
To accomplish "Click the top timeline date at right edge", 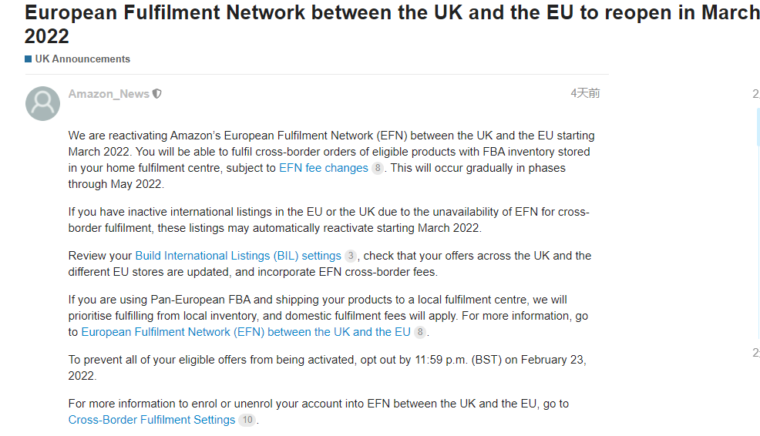I will (x=755, y=94).
